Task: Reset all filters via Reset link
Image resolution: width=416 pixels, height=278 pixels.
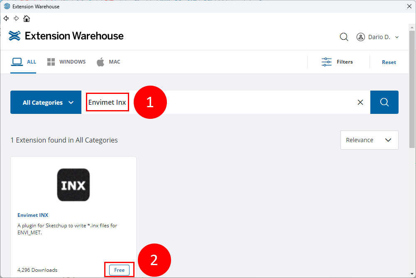Action: [389, 62]
